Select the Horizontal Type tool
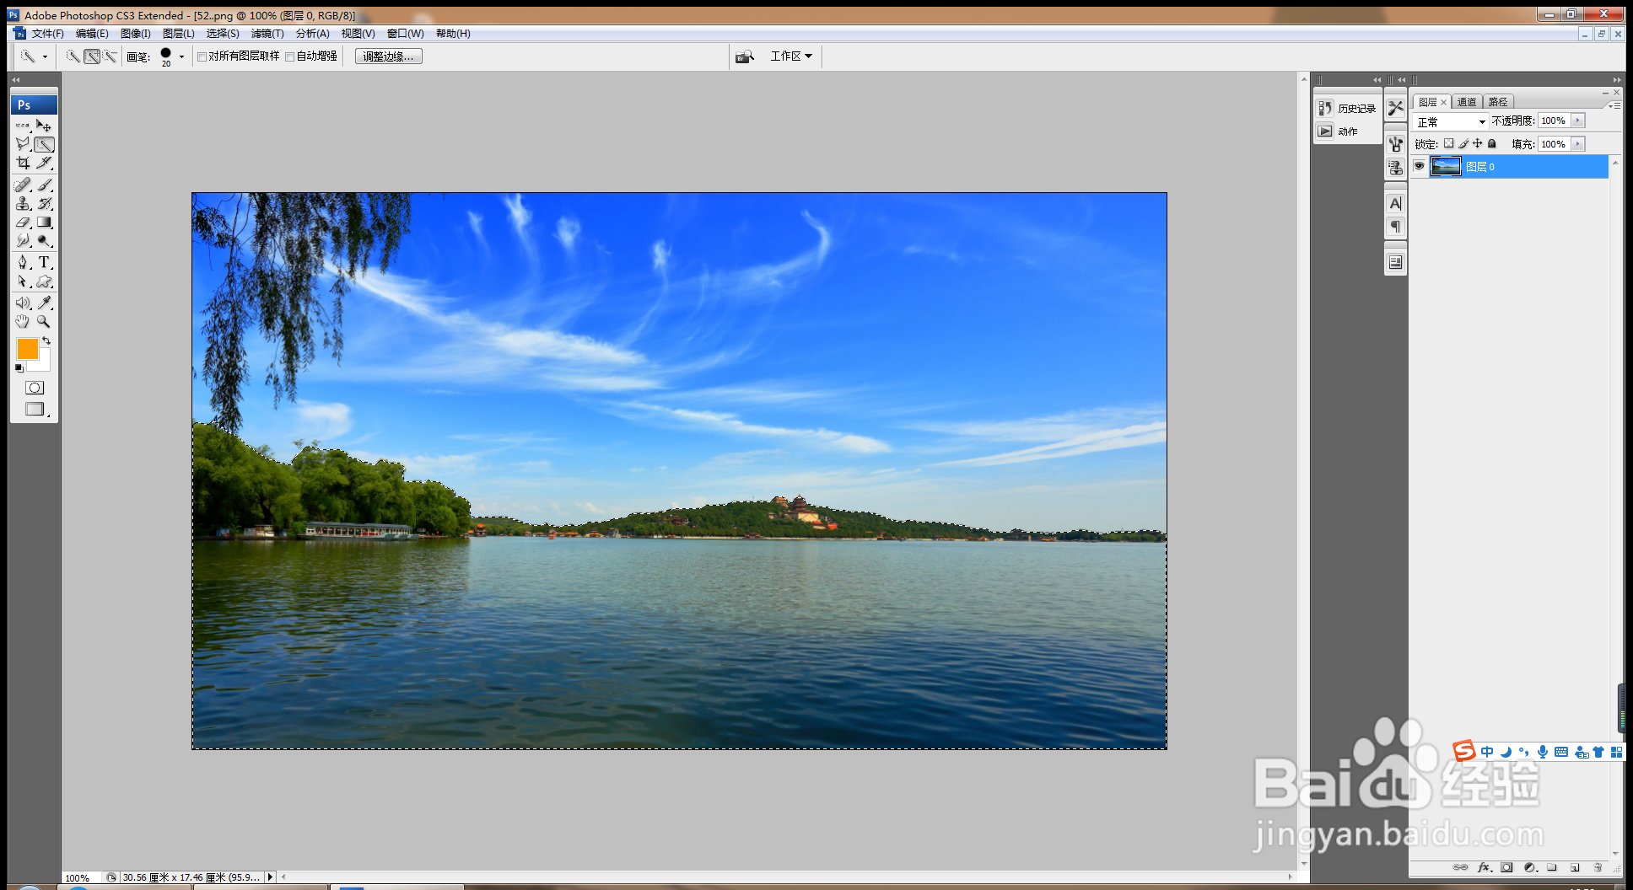 point(44,262)
